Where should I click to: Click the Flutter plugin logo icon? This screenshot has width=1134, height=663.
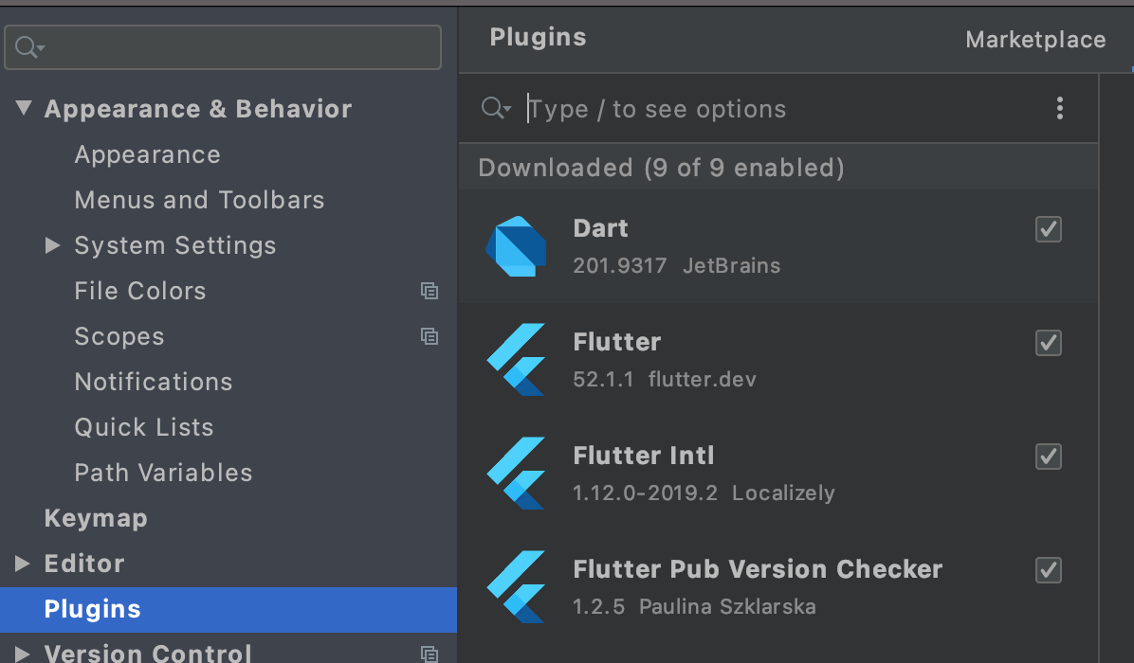(516, 360)
